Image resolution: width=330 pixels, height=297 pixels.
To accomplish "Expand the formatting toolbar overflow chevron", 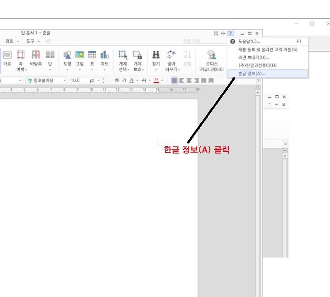I will coord(258,80).
